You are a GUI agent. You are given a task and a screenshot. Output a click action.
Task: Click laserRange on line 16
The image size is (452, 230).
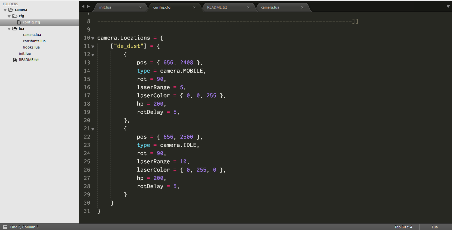click(x=154, y=87)
